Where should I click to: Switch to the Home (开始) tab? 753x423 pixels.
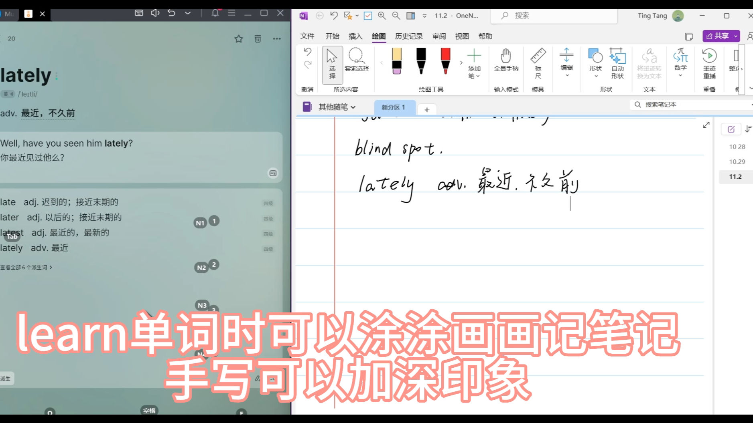click(x=332, y=36)
